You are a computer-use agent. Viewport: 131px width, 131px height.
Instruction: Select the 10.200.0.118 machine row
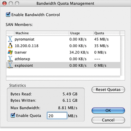[x=63, y=46]
